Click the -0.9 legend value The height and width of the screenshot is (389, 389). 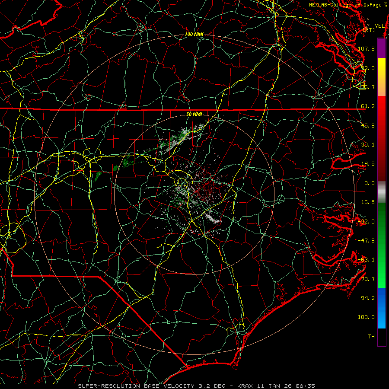pos(368,183)
